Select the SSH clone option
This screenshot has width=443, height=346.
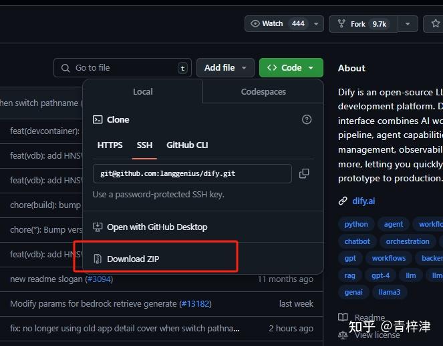click(x=144, y=145)
